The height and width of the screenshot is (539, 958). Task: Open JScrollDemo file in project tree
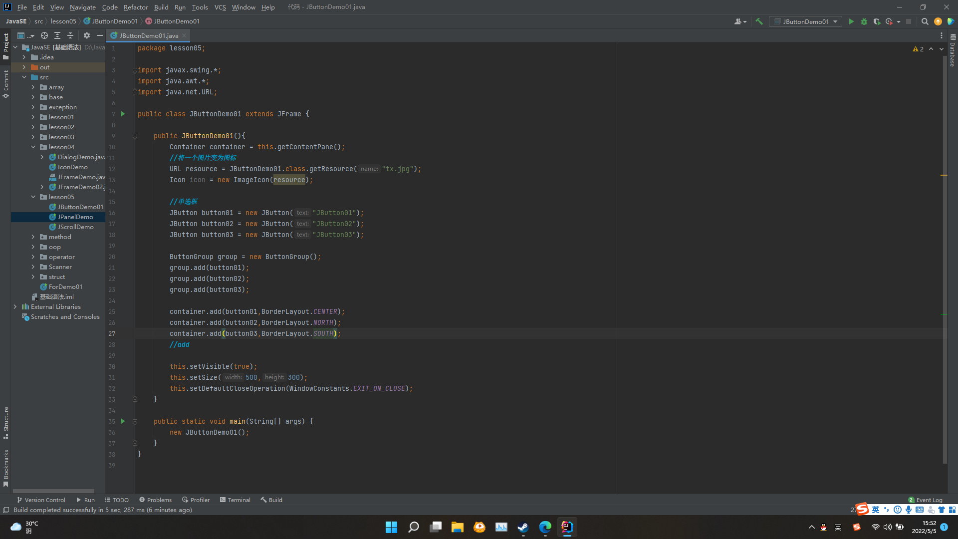tap(75, 227)
